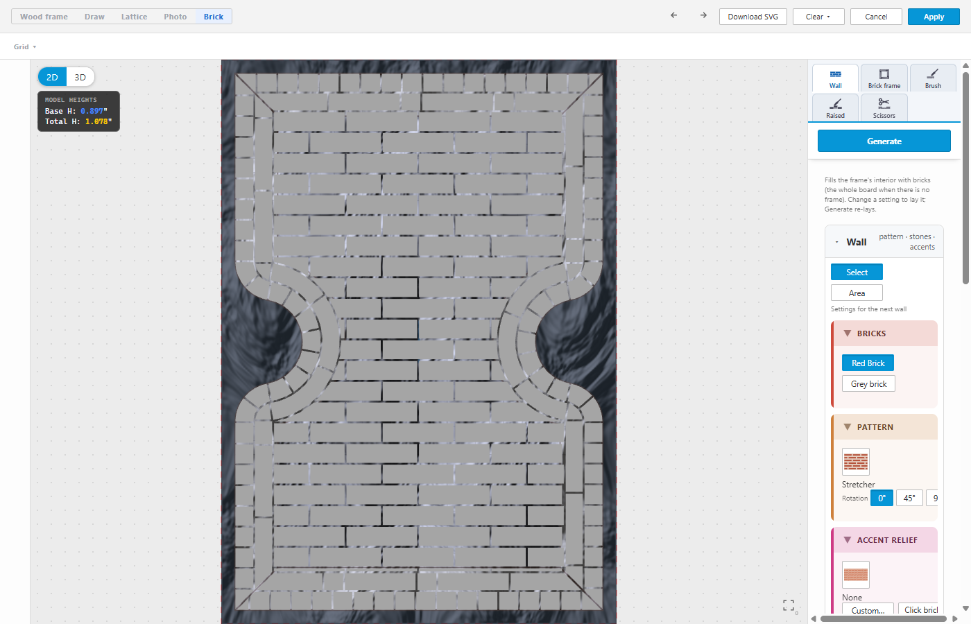Set rotation to 45°

909,498
